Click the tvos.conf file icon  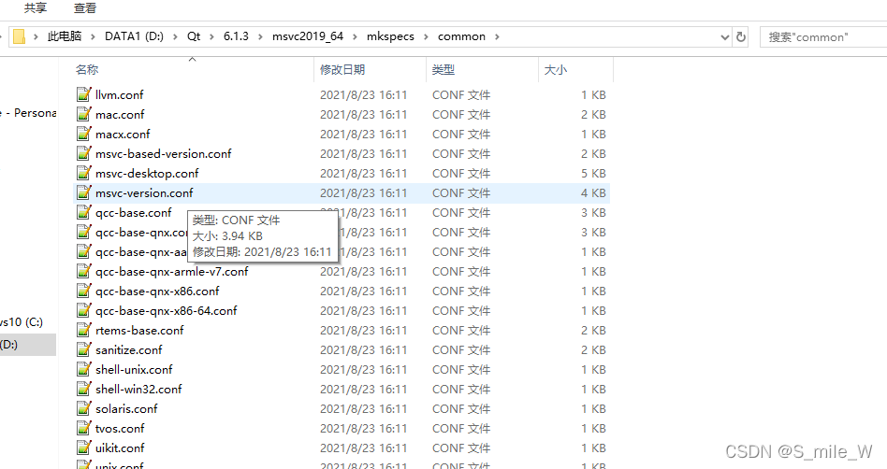(83, 428)
